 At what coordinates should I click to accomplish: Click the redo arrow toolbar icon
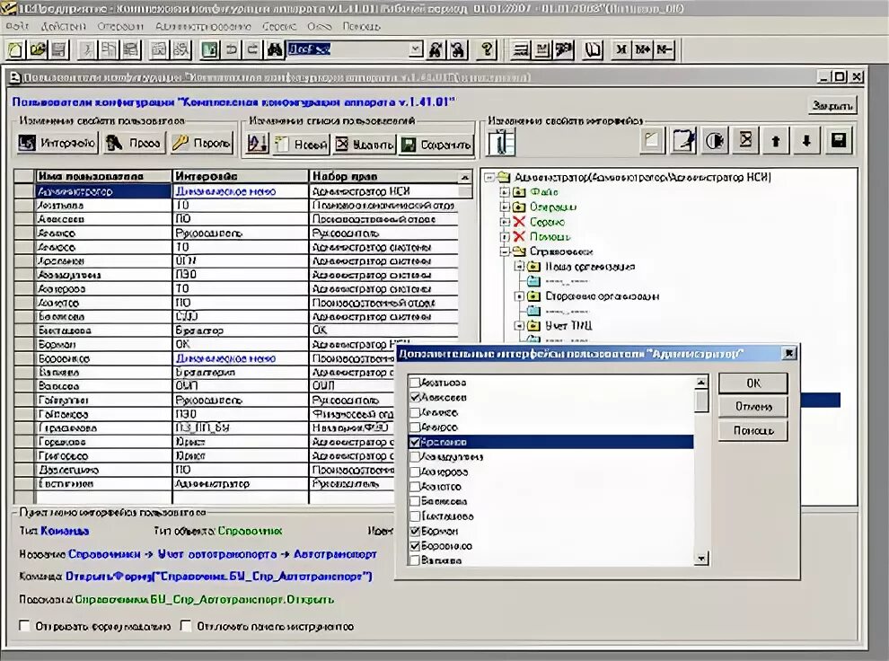[x=253, y=50]
